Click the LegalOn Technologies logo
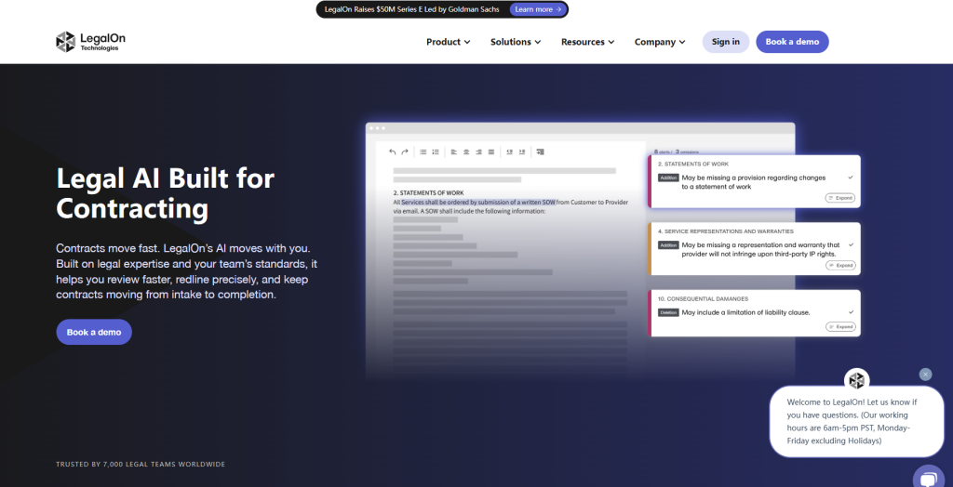The width and height of the screenshot is (953, 487). 90,42
